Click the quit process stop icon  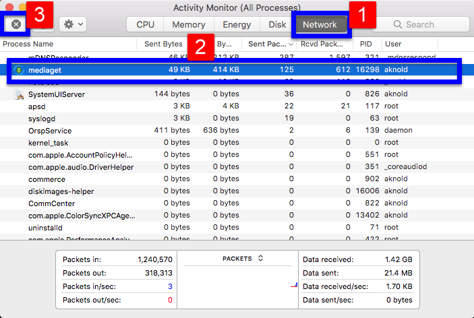point(16,24)
